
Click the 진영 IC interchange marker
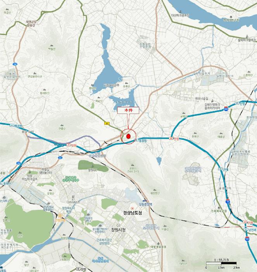240,103
